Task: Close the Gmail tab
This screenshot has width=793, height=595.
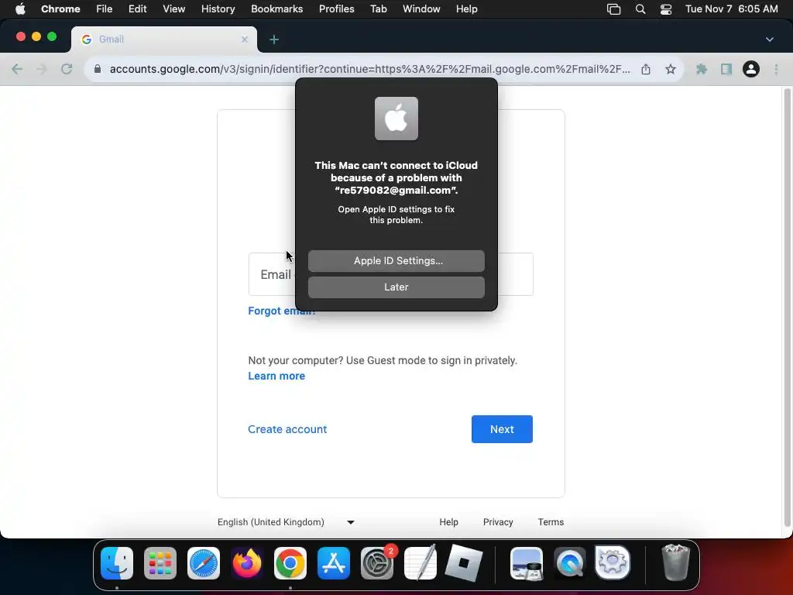Action: (x=244, y=39)
